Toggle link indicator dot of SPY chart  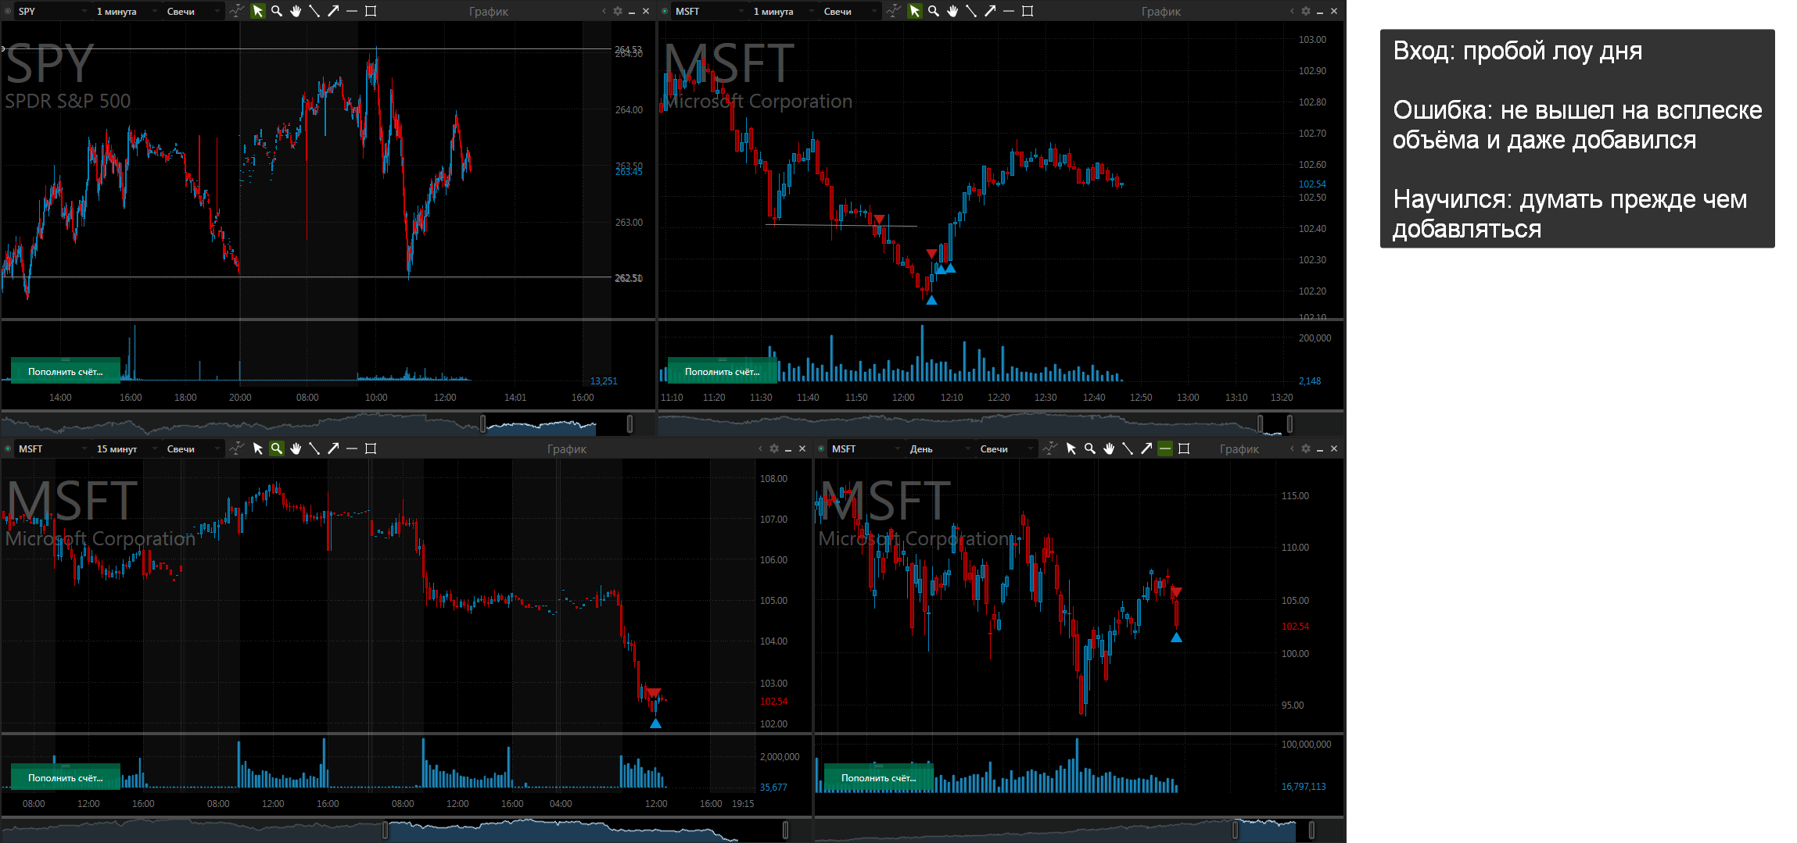pos(8,11)
